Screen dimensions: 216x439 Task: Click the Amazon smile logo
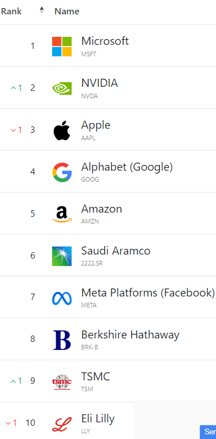[x=62, y=214]
